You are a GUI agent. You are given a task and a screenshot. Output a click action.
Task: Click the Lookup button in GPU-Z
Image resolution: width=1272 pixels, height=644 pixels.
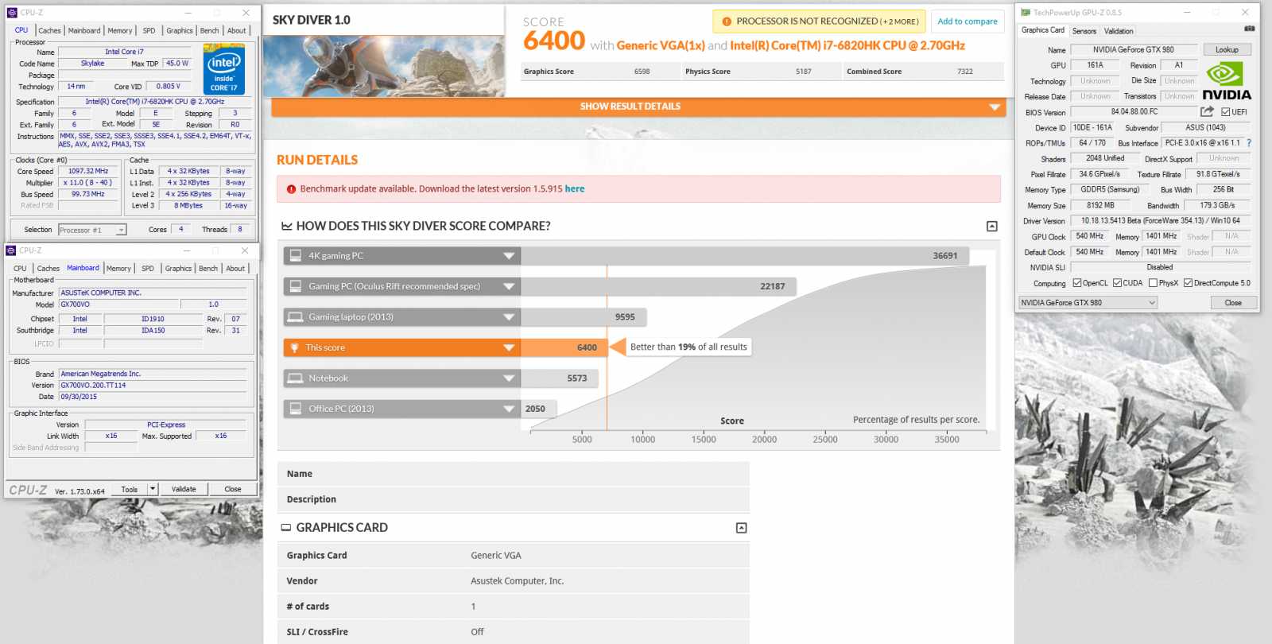(x=1227, y=49)
